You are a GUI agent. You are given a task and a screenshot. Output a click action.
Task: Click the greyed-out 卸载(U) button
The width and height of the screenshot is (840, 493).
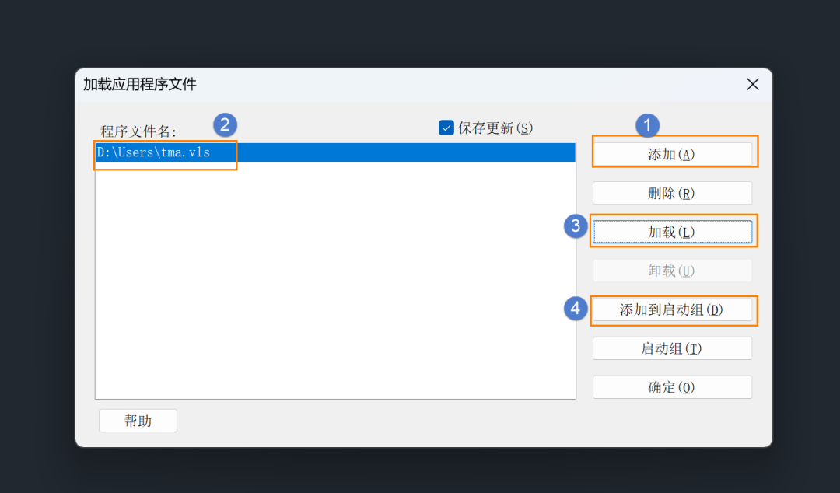(672, 271)
